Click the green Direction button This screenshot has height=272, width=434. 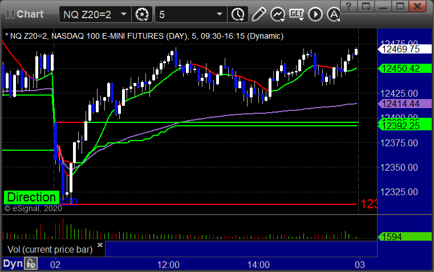point(31,197)
